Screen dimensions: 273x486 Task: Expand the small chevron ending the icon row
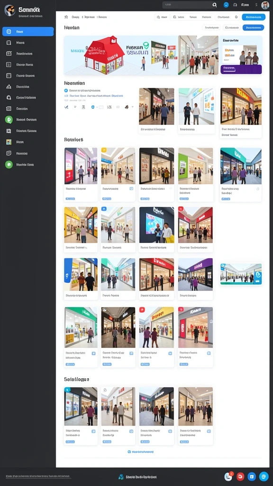coord(133,107)
